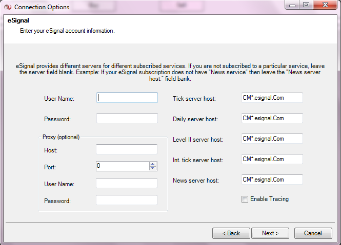Cancel the Connection Options dialog
Screen dimensions: 341x245
313,233
